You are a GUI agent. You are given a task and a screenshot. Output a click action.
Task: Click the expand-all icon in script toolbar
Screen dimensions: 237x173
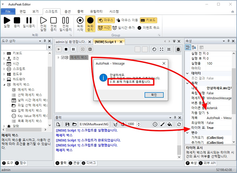162,49
